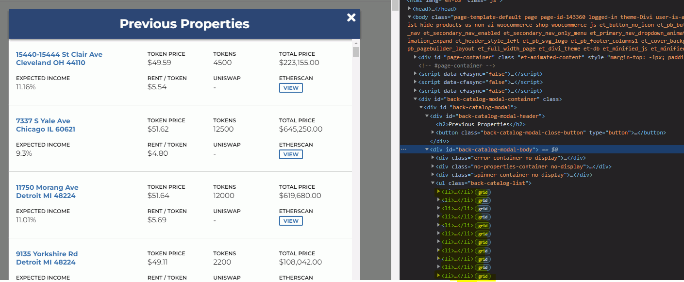
Task: Collapse the back-catalog-list ul node
Action: click(433, 183)
